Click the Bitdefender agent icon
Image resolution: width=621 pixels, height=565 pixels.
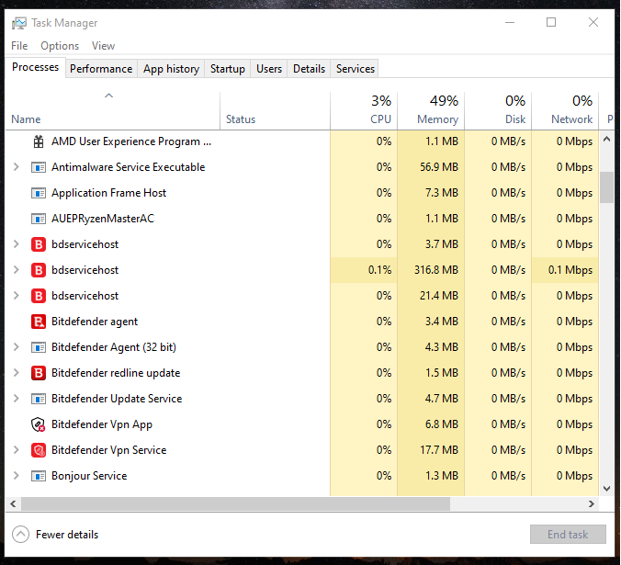click(x=39, y=322)
